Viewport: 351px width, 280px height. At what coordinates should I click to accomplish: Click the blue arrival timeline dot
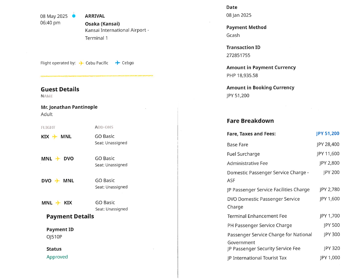tap(74, 16)
